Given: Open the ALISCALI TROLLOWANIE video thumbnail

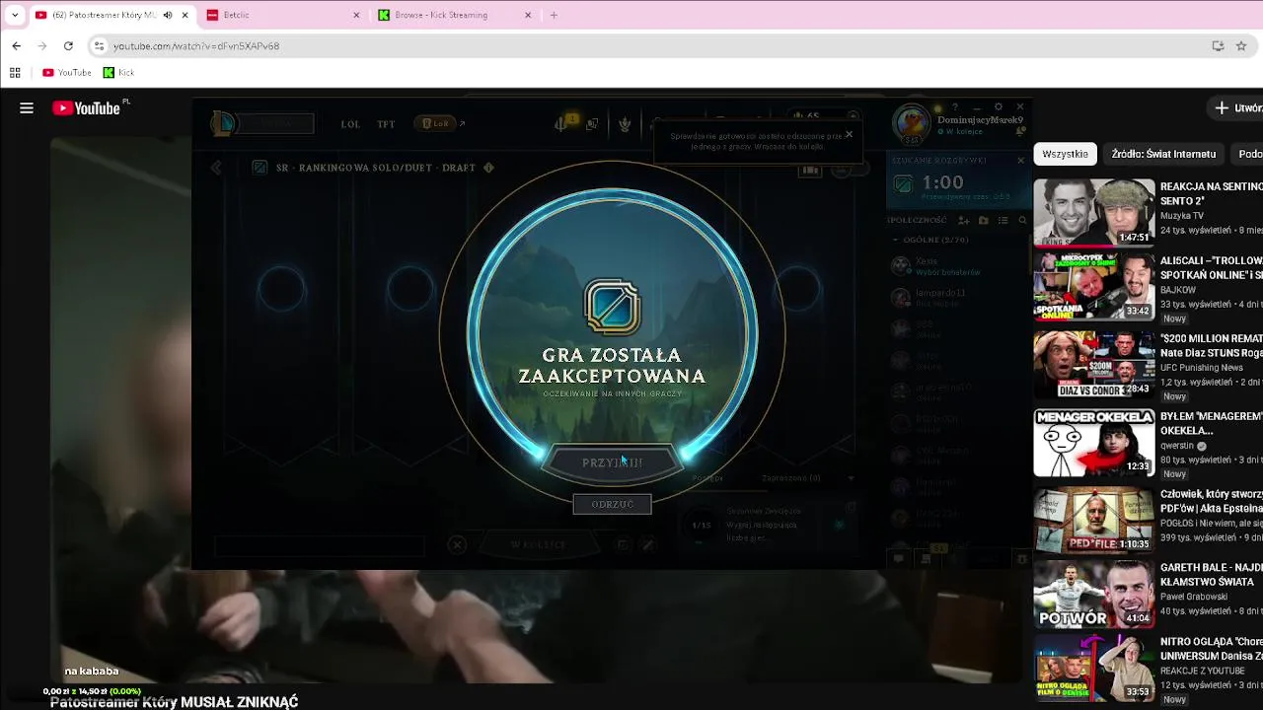Looking at the screenshot, I should 1093,288.
